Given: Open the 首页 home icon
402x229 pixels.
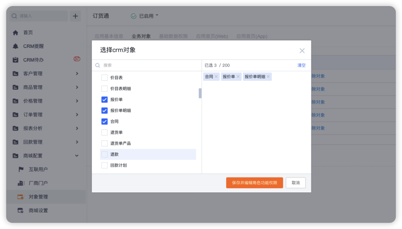Looking at the screenshot, I should (16, 32).
